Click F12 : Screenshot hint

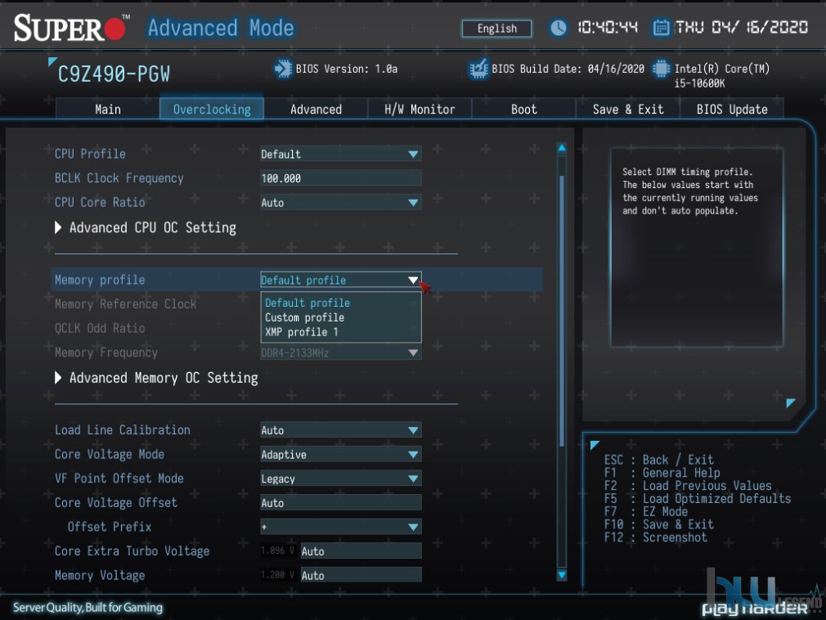coord(656,537)
